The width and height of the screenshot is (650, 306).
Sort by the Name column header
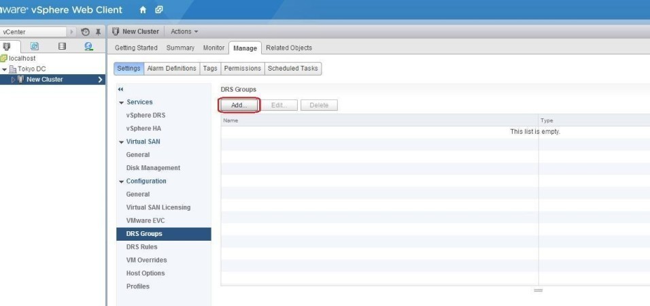coord(379,120)
